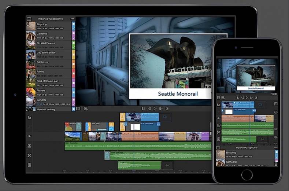The image size is (289, 191).
Task: Toggle blue color tag checkbox for Bicycling
Action: (x=74, y=26)
